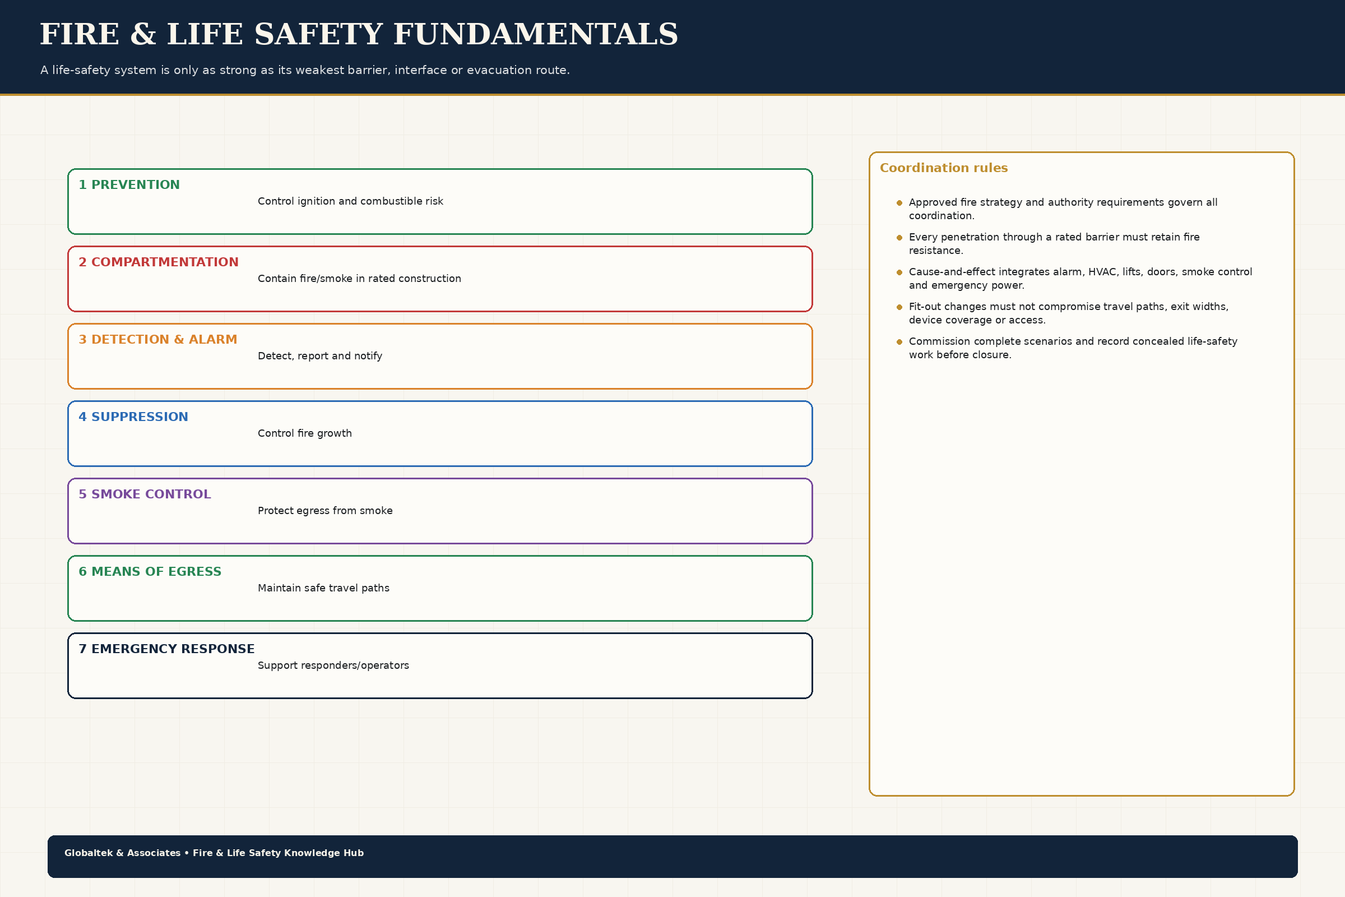Click the Commission complete scenarios rule

1073,348
